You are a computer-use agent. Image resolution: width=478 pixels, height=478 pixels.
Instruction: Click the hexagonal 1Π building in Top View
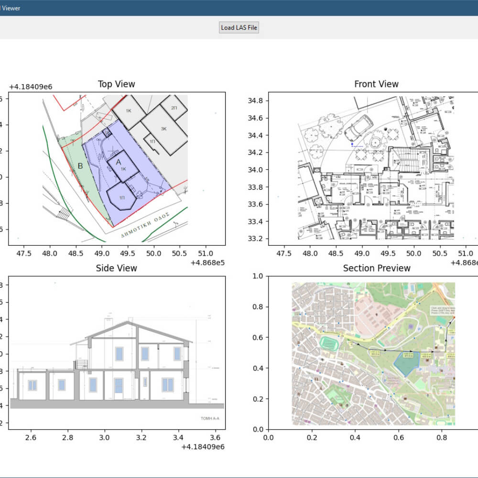121,196
